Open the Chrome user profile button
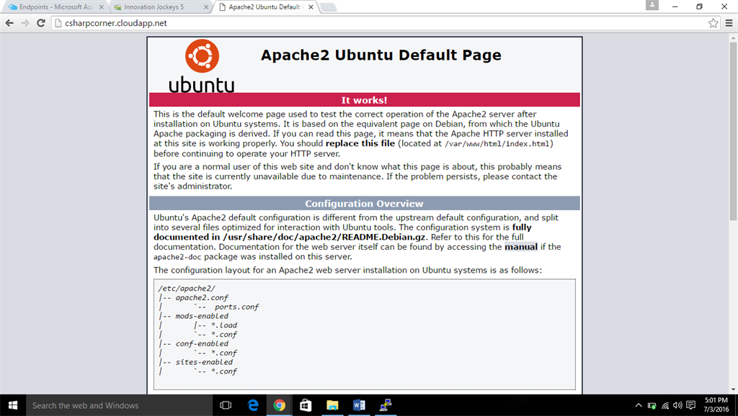The width and height of the screenshot is (738, 416). click(x=652, y=5)
